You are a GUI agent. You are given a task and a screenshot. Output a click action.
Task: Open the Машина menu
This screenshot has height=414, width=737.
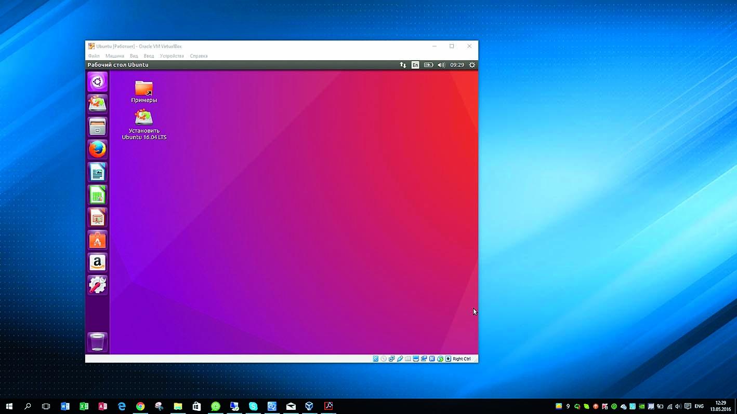coord(115,56)
